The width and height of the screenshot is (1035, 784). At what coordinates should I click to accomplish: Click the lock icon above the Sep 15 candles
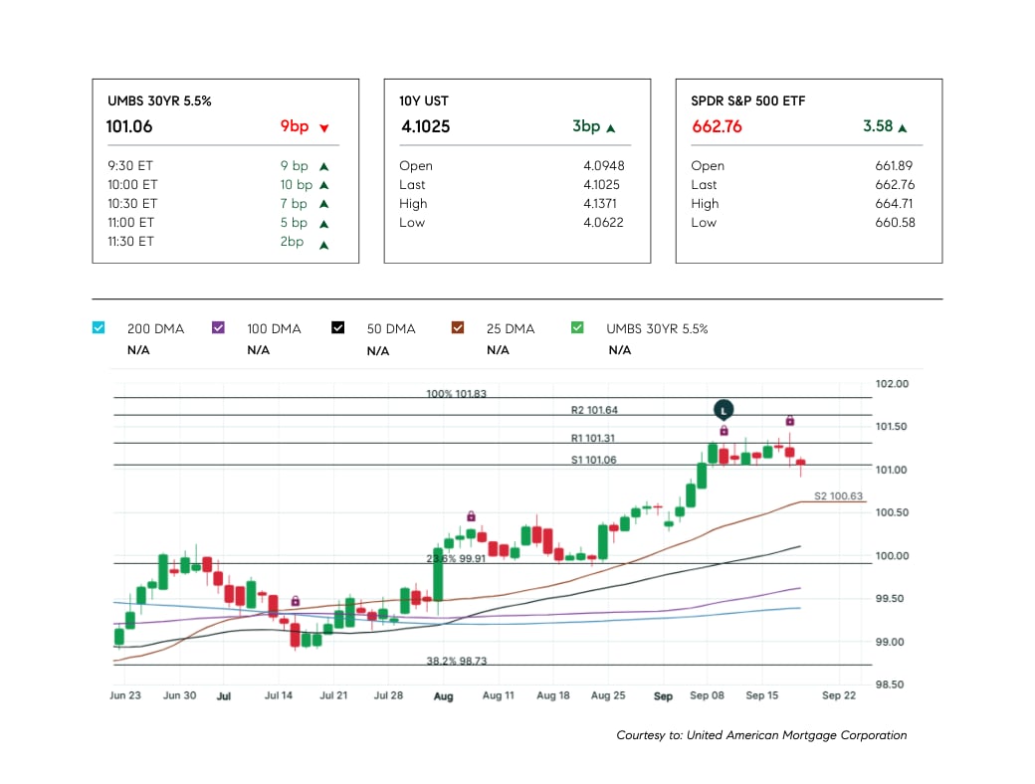[789, 421]
